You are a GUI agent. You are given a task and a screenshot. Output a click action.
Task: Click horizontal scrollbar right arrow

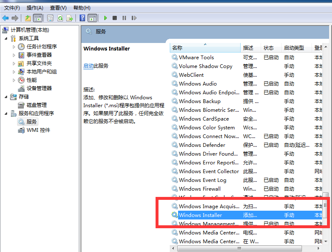[318, 248]
